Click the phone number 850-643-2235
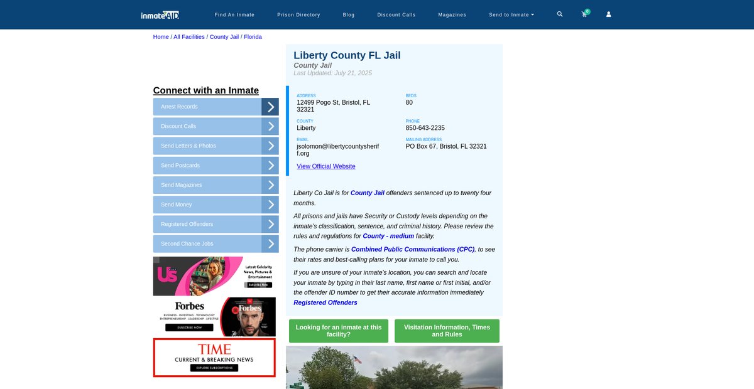Image resolution: width=754 pixels, height=389 pixels. point(425,128)
